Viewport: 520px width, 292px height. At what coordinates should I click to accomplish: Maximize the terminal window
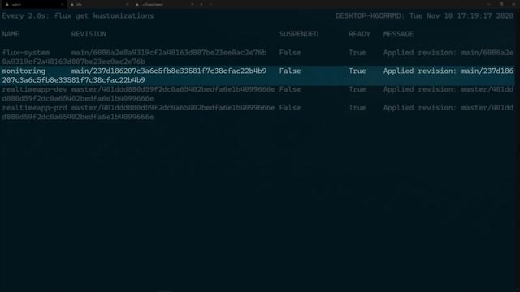[501, 4]
